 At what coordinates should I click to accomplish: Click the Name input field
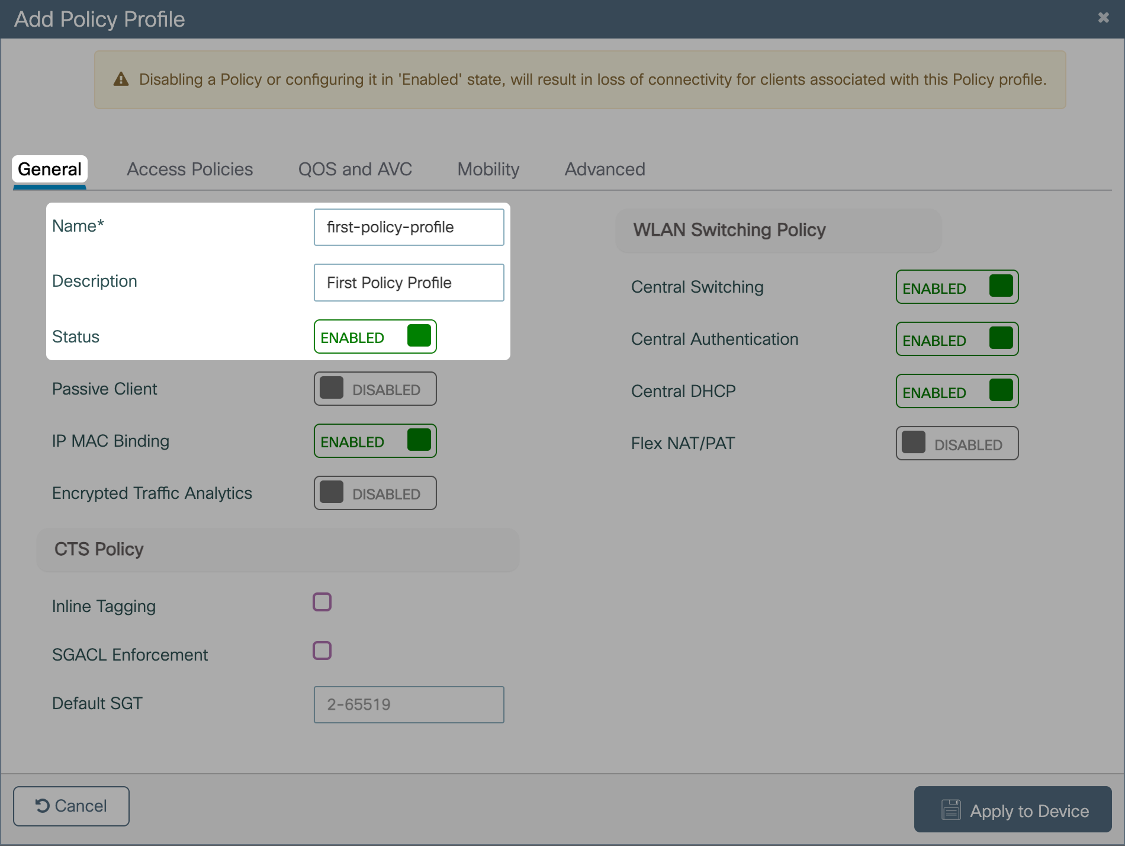pos(409,227)
